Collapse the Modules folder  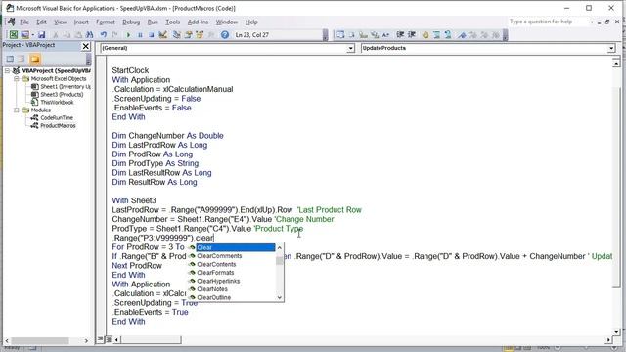point(17,110)
